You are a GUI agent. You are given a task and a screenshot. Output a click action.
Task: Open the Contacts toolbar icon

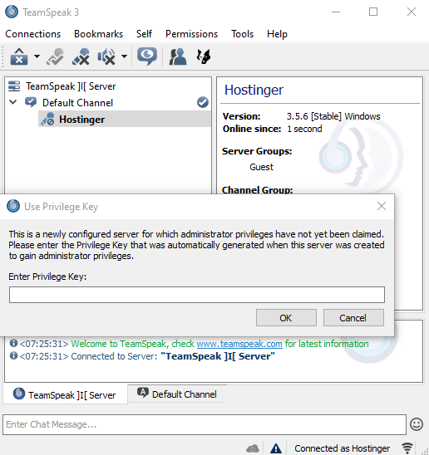point(178,56)
